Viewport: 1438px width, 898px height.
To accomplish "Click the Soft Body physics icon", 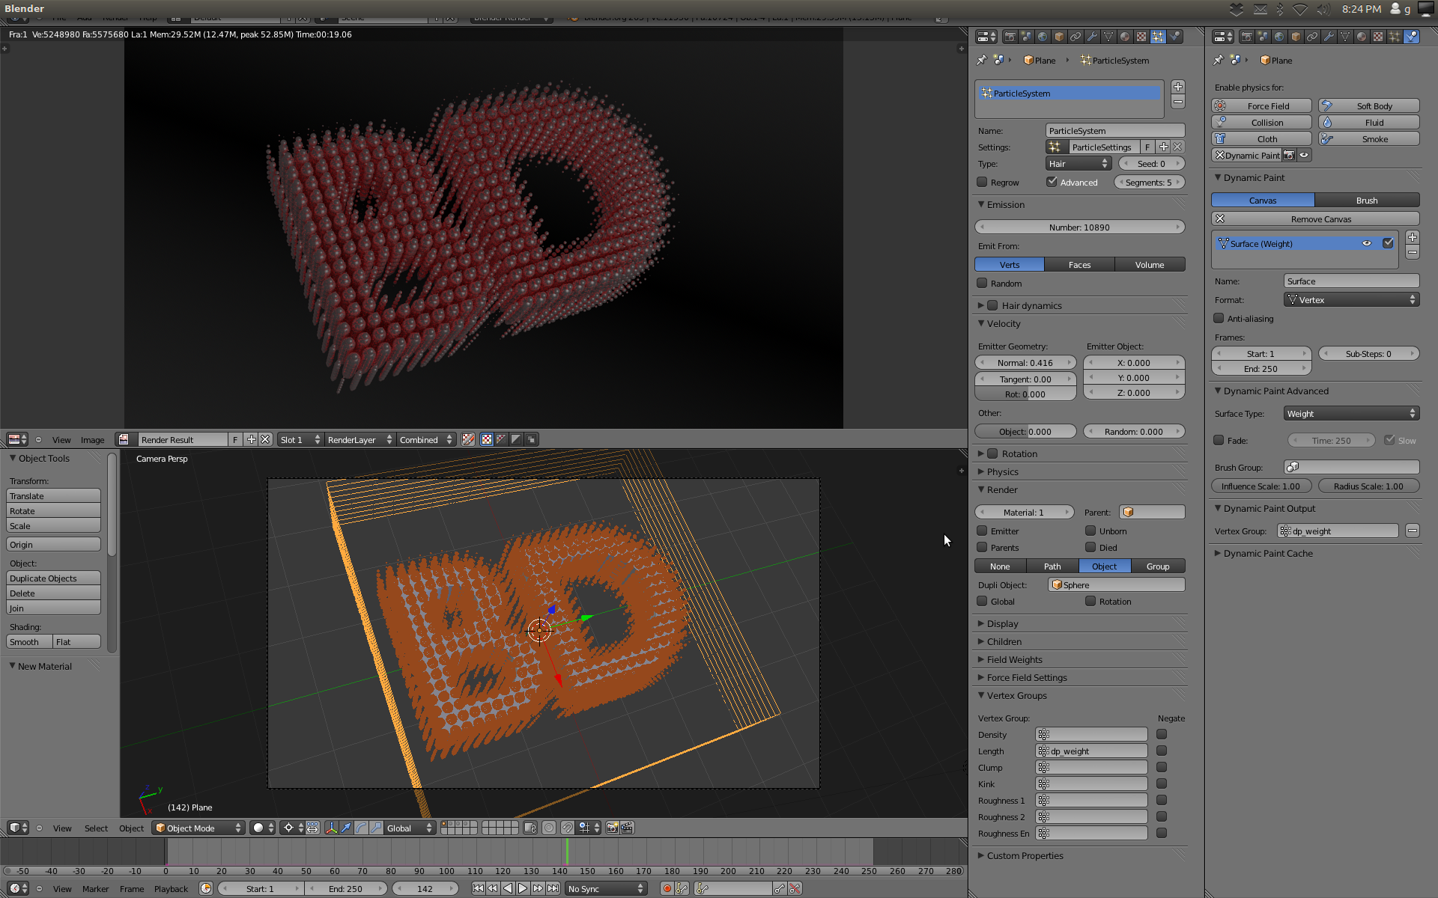I will click(x=1327, y=106).
